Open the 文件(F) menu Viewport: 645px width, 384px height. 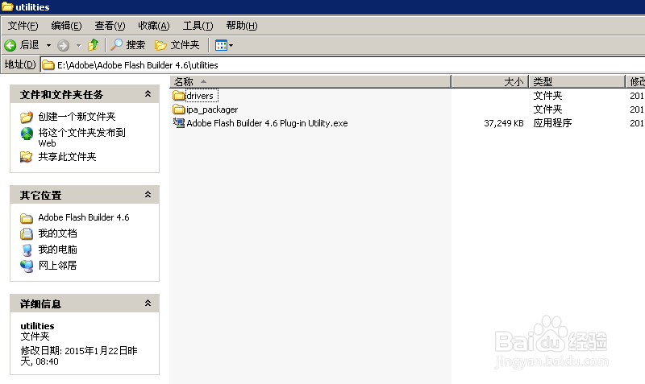23,26
